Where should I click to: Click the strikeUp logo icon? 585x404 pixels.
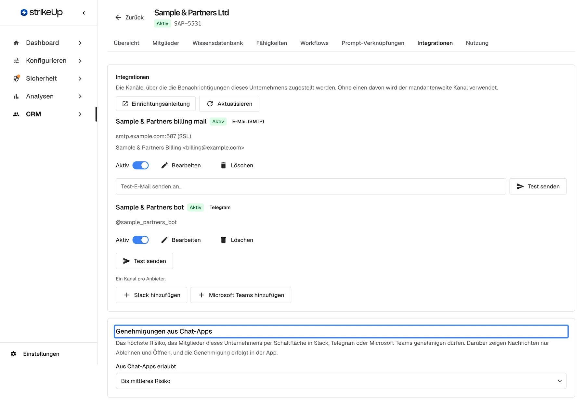click(24, 13)
